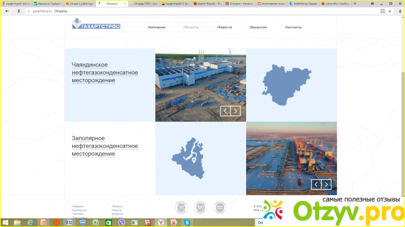Open Чаяндинское нефтегазоконденсатное месторождение link
405x227 pixels.
105,73
